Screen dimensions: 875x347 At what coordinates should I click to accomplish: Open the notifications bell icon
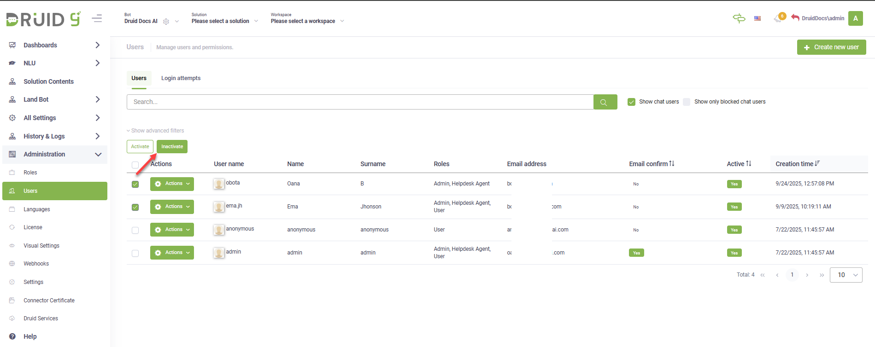[x=779, y=18]
